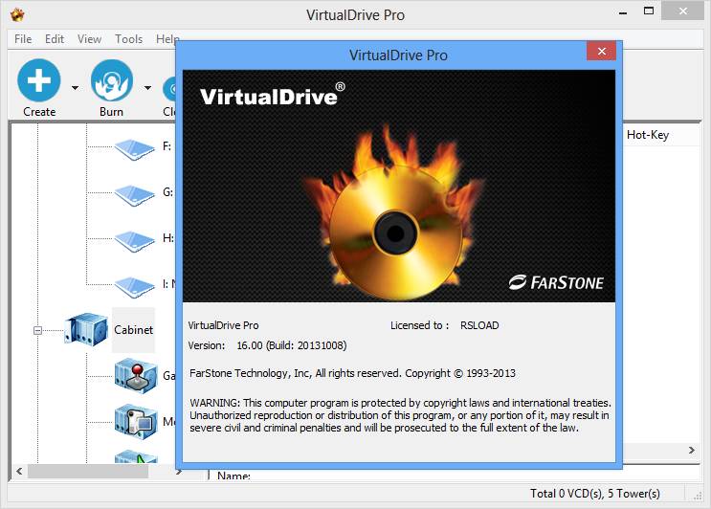711x509 pixels.
Task: Click the 'Licensed to : RSLOAD' text
Action: (444, 325)
